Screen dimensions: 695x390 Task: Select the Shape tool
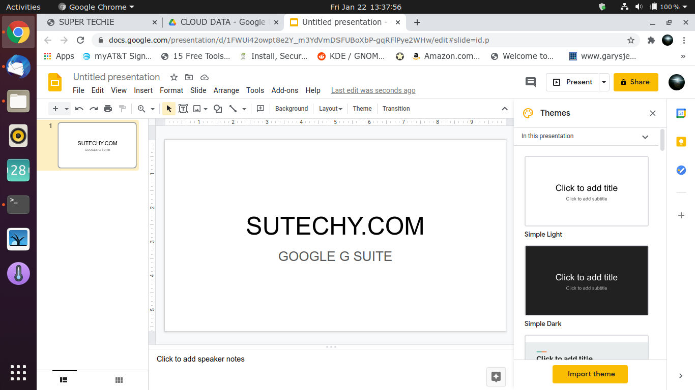(x=218, y=109)
